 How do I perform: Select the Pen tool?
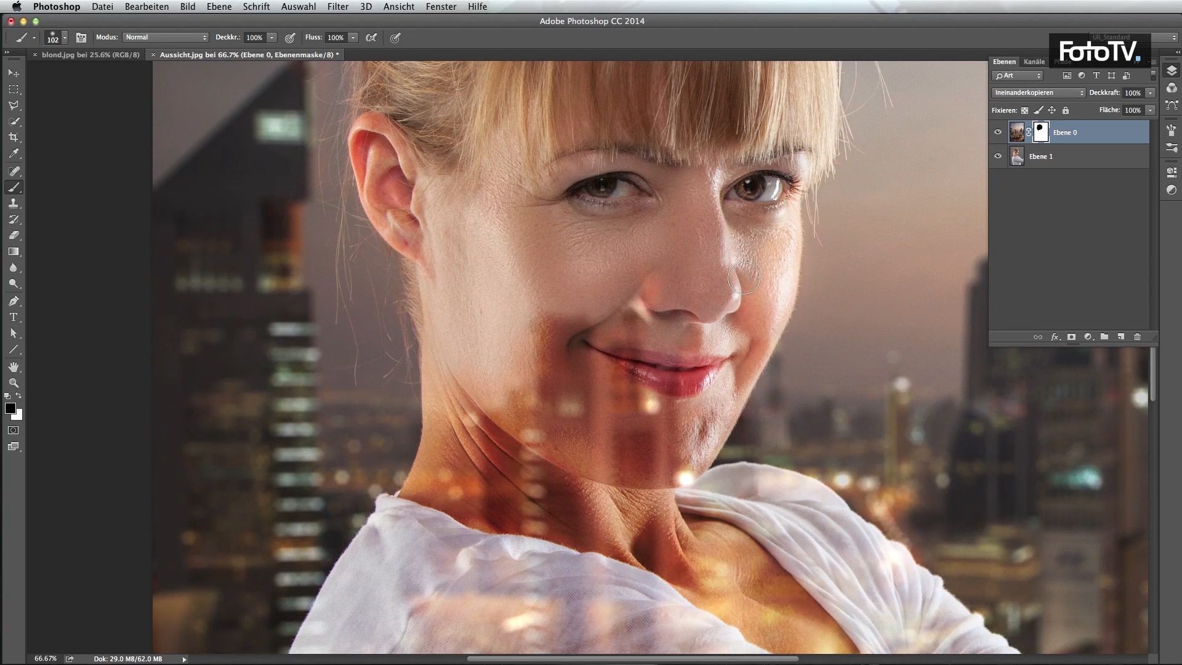14,301
